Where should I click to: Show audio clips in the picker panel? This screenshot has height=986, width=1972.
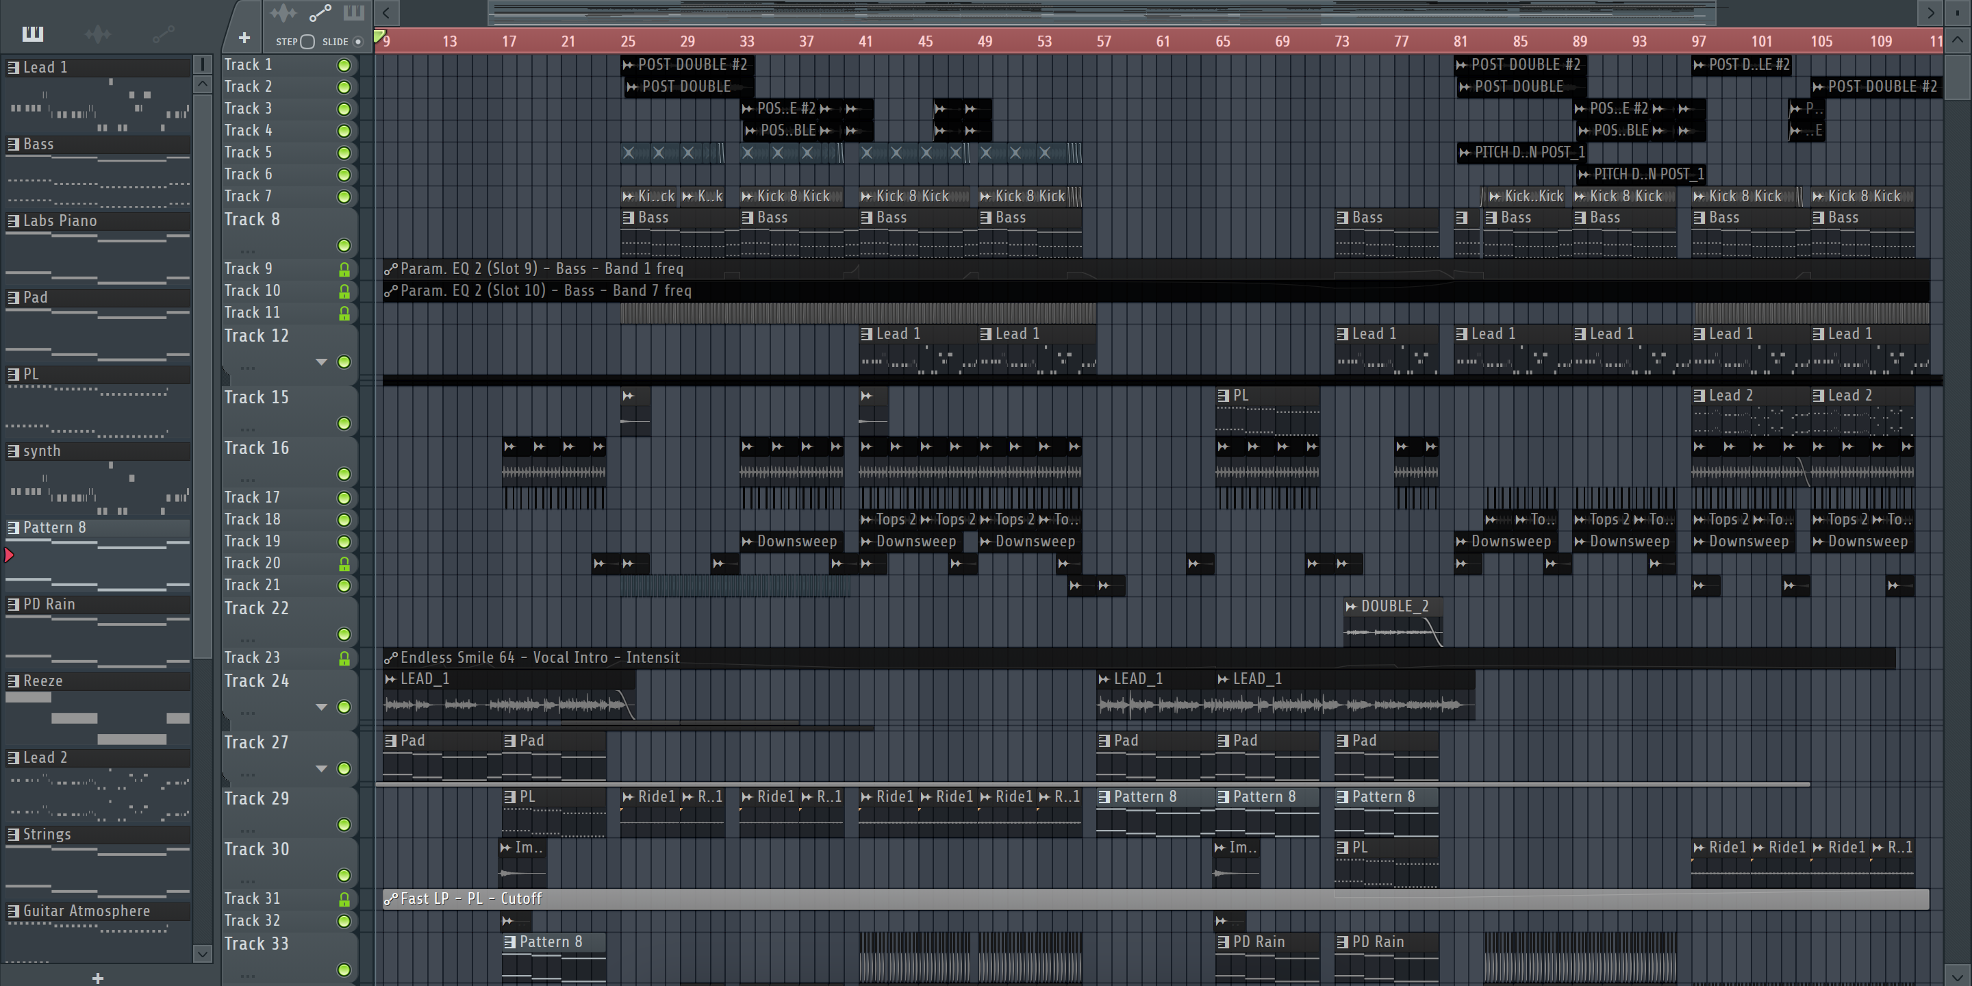[x=98, y=34]
